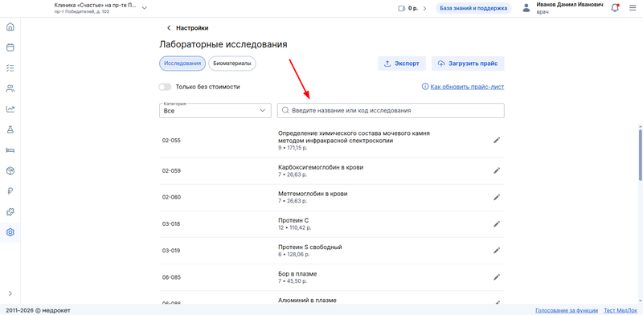This screenshot has height=315, width=643.
Task: Click price text 9 • 171,15 р.
Action: [x=293, y=148]
